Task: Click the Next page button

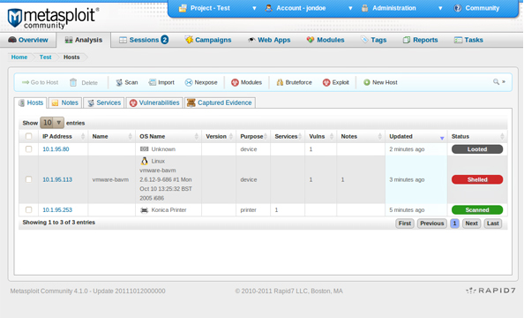Action: (472, 223)
